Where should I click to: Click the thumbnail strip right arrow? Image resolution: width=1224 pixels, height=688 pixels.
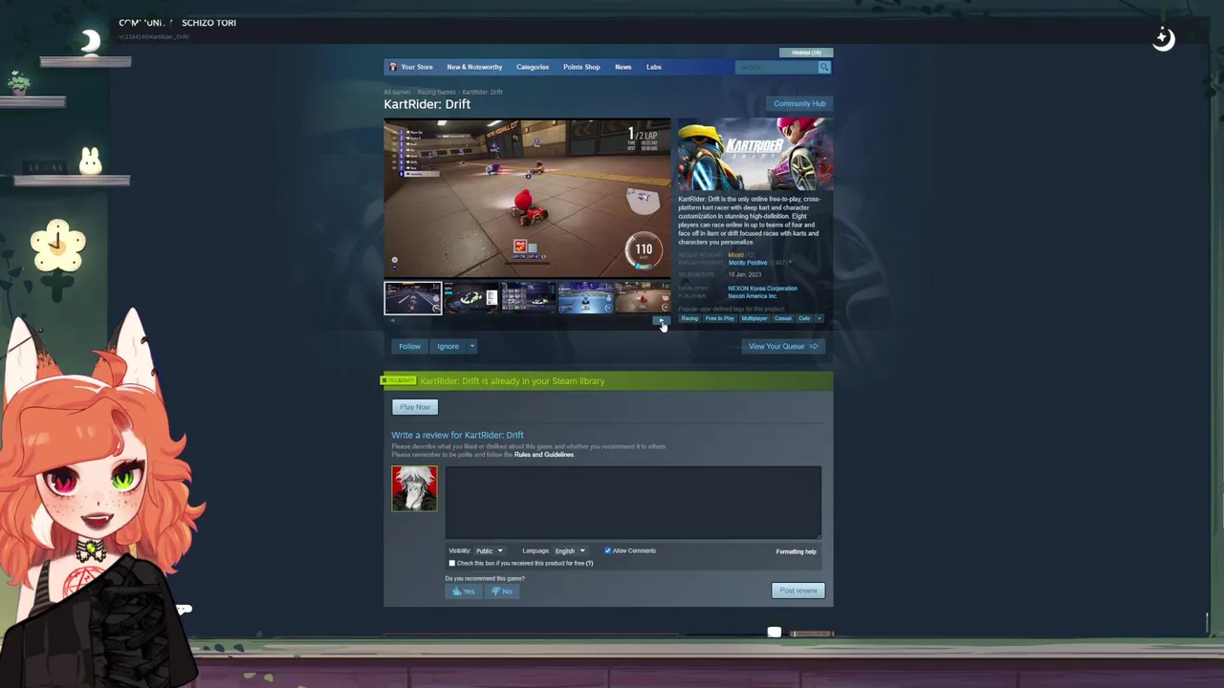pos(662,320)
